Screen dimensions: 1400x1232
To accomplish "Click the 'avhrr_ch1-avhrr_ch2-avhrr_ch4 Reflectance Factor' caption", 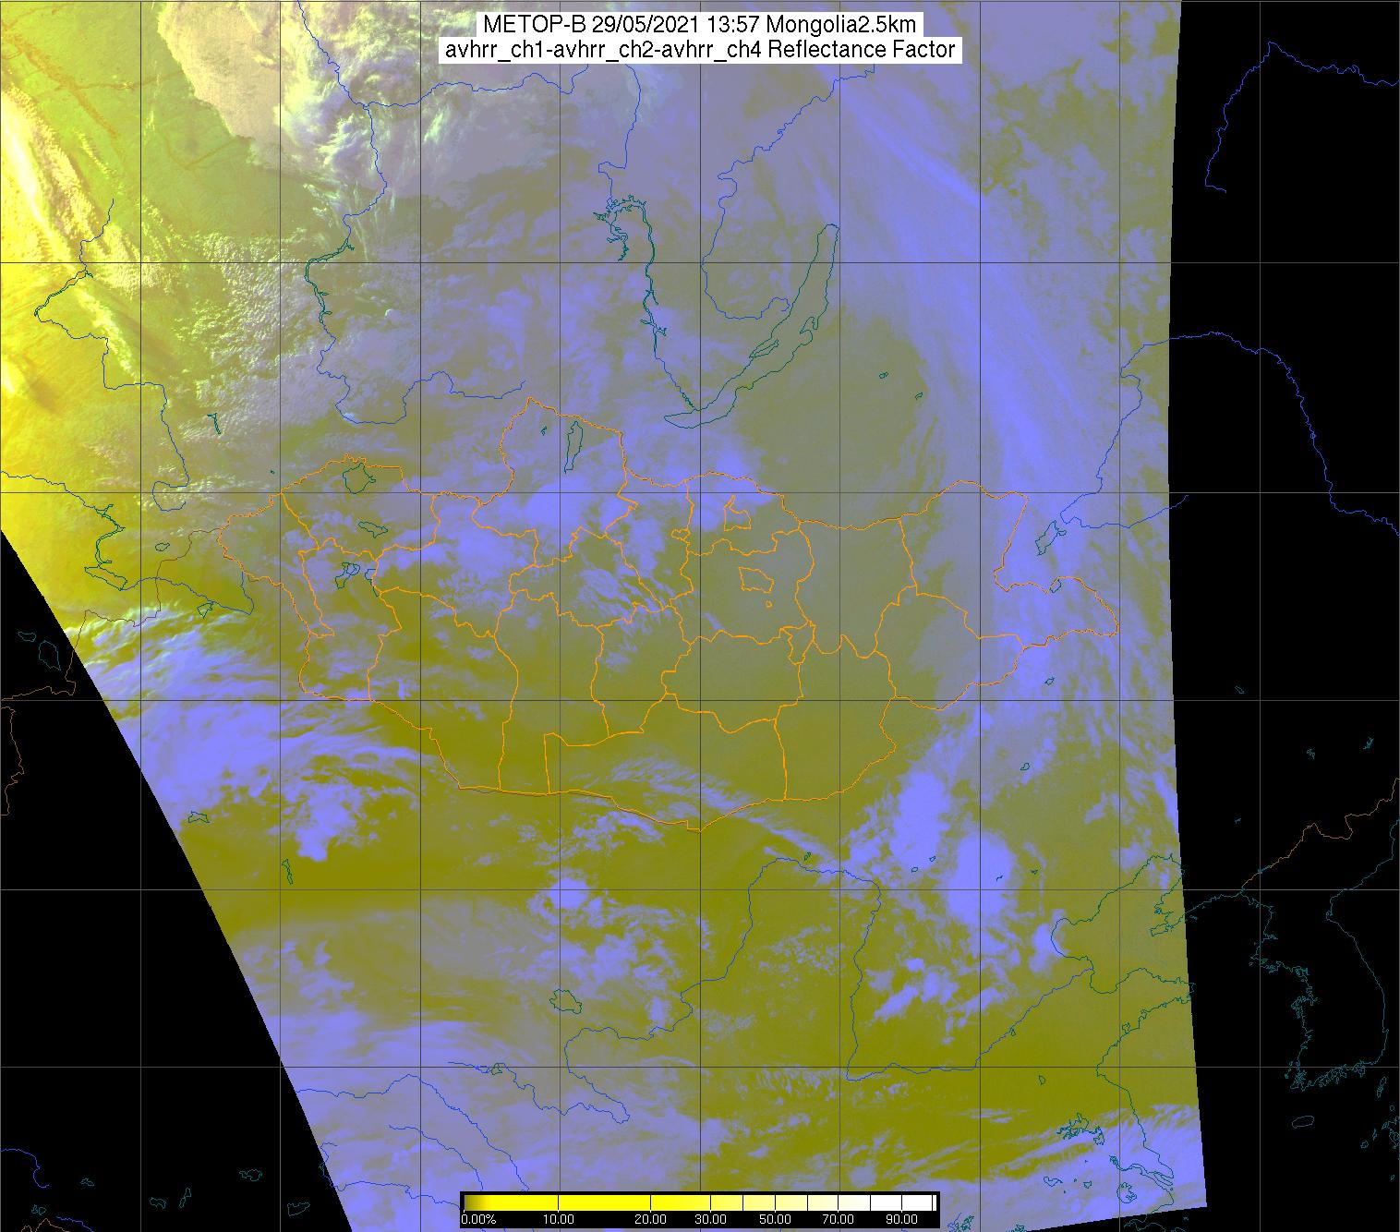I will coord(699,50).
